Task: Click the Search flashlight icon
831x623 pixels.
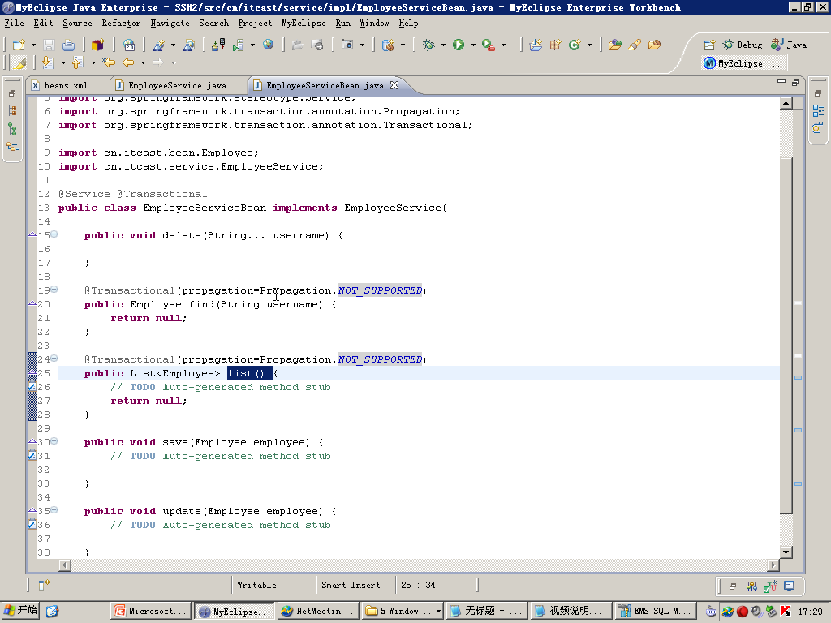Action: [x=635, y=45]
